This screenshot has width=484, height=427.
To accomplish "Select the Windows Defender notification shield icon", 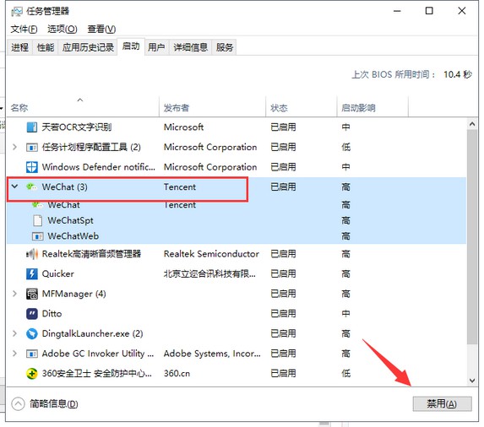I will (x=32, y=167).
